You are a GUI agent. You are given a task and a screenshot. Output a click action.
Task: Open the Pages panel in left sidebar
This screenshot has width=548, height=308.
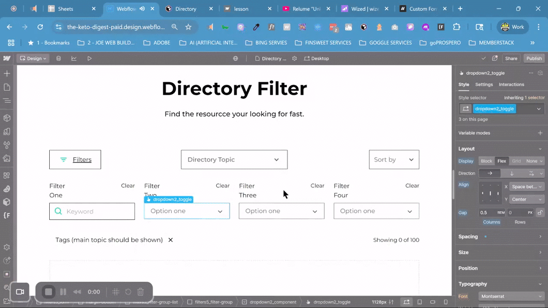7,87
